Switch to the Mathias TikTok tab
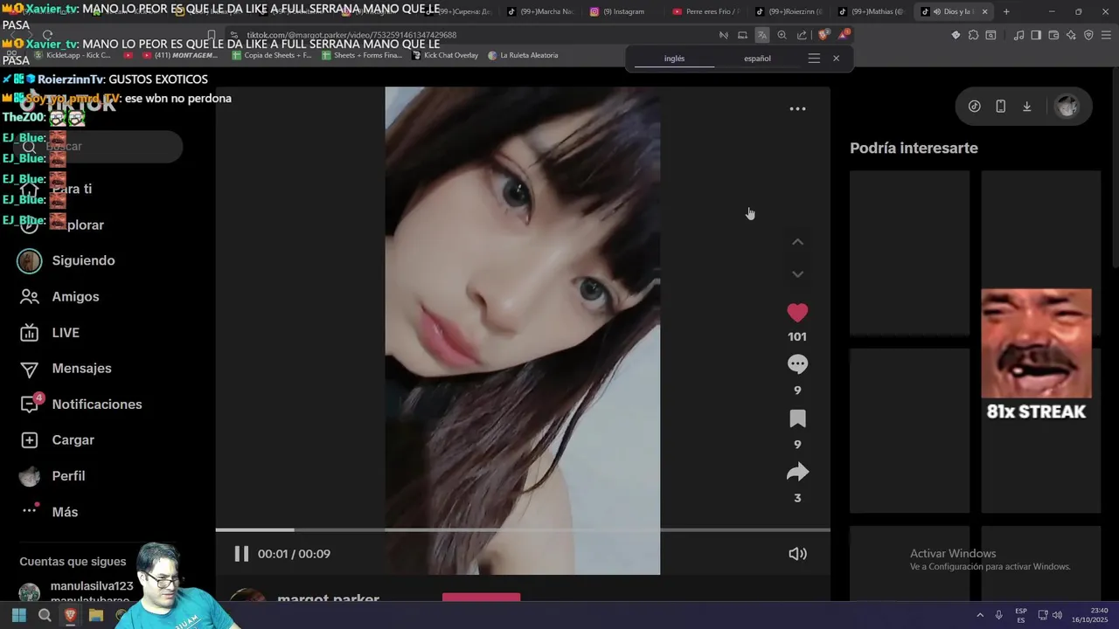 pyautogui.click(x=872, y=11)
